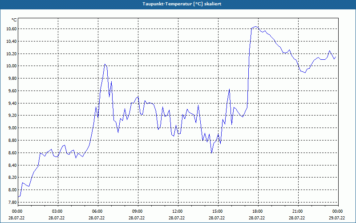The width and height of the screenshot is (356, 223).
Task: Click the 06:00 time label
Action: 97,211
